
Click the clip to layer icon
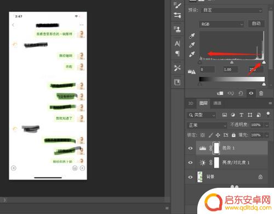click(x=220, y=93)
